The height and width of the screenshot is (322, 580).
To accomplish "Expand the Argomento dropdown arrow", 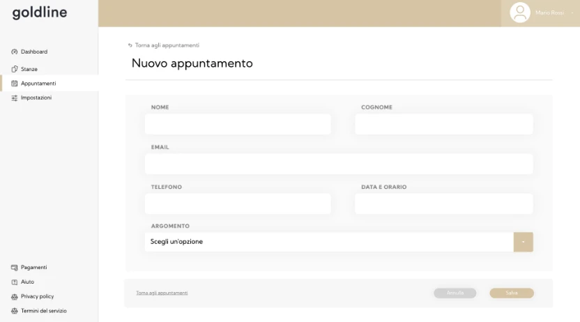I will 524,242.
